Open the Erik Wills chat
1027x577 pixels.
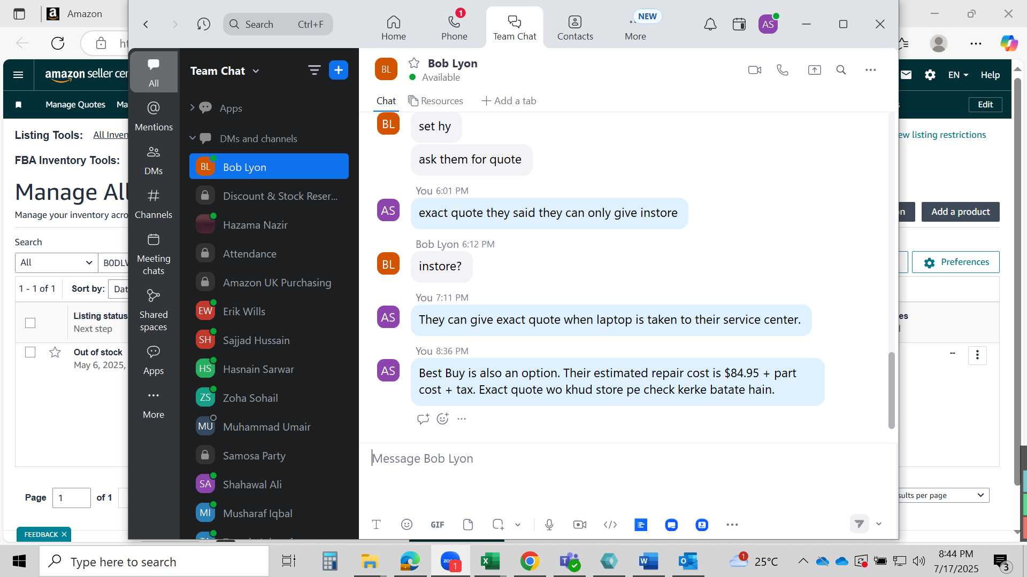pos(269,311)
